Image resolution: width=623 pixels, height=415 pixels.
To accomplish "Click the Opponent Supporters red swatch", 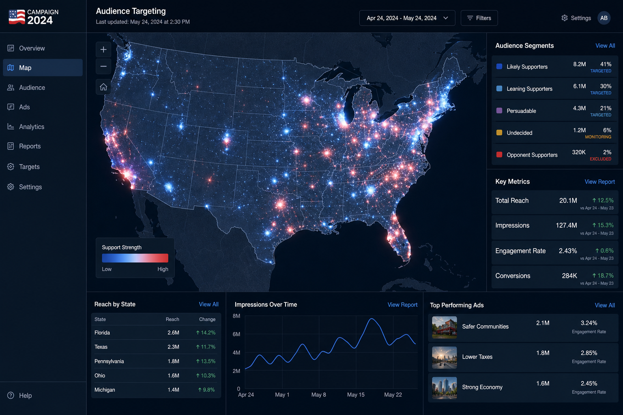I will pos(499,154).
